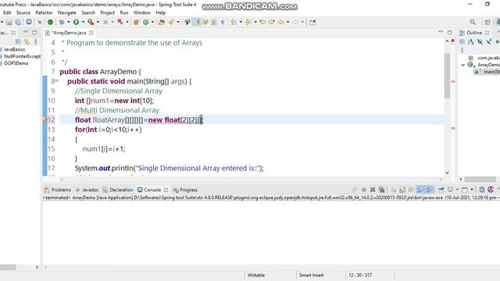Click the Back navigation arrow icon

(280, 22)
